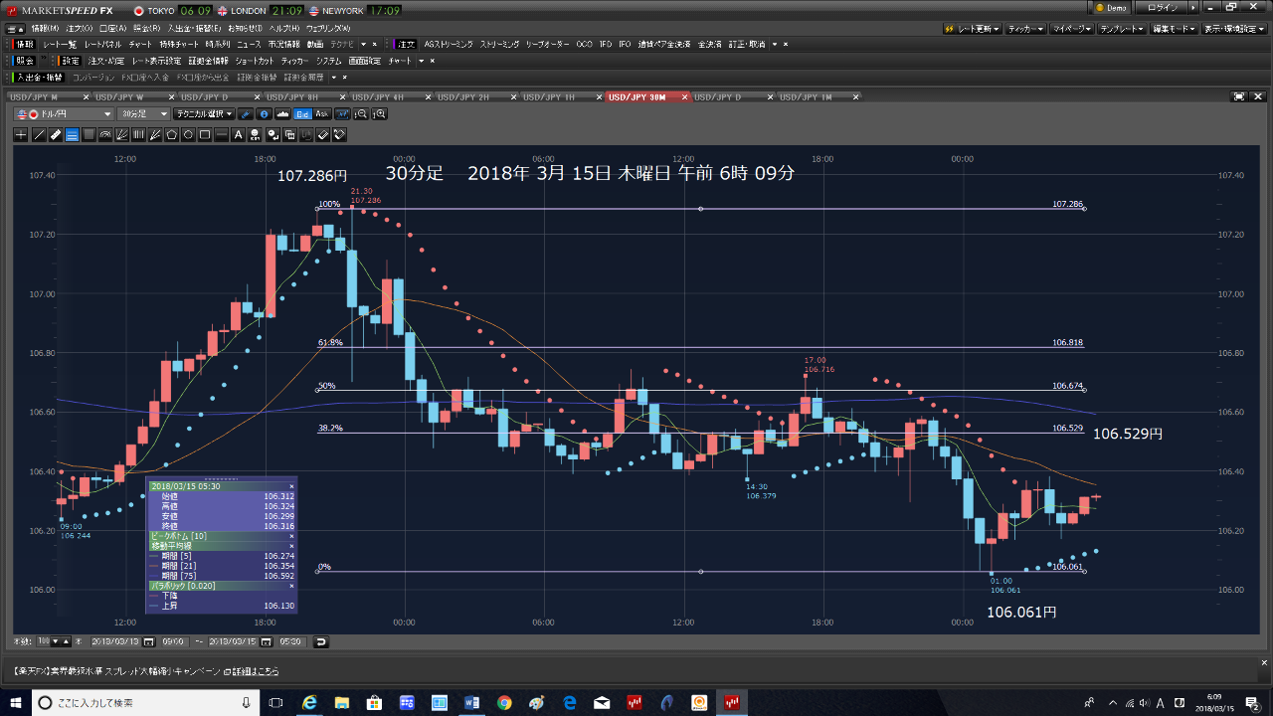Select the text annotation tool

pyautogui.click(x=238, y=134)
